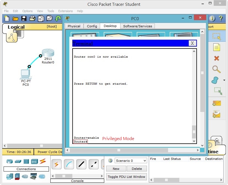Open the Edit menu
This screenshot has width=228, height=185.
click(15, 11)
